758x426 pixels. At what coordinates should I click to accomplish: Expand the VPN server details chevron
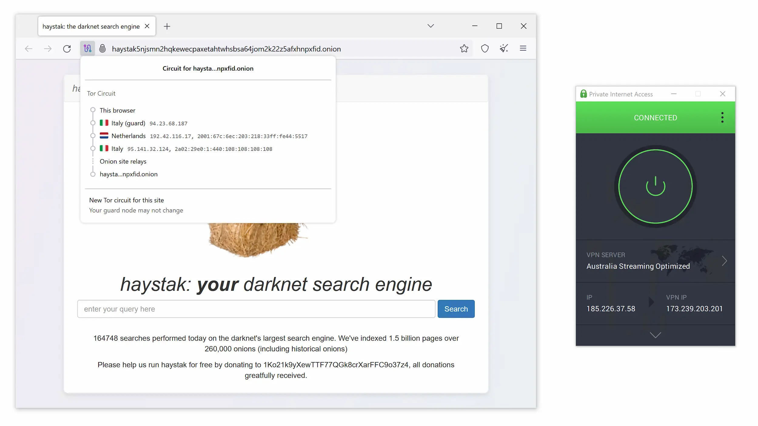[725, 260]
